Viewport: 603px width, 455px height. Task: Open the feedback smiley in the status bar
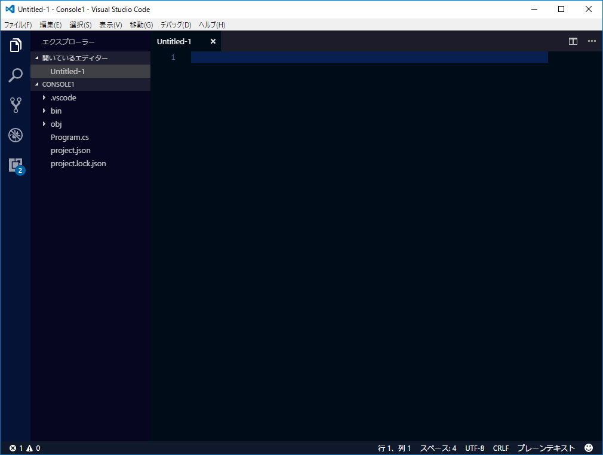click(x=588, y=447)
